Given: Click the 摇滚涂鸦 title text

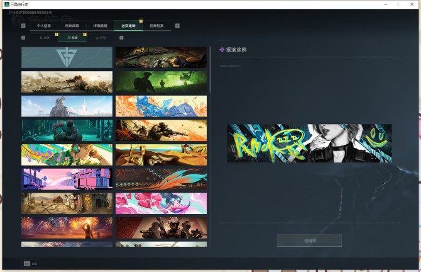Looking at the screenshot, I should (x=236, y=50).
